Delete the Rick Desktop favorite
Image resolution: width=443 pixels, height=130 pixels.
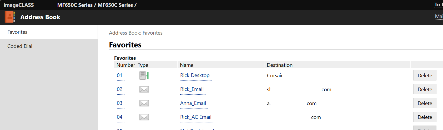(x=425, y=75)
